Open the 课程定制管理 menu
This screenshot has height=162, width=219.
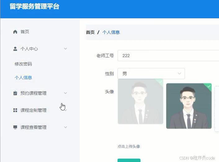(x=40, y=110)
